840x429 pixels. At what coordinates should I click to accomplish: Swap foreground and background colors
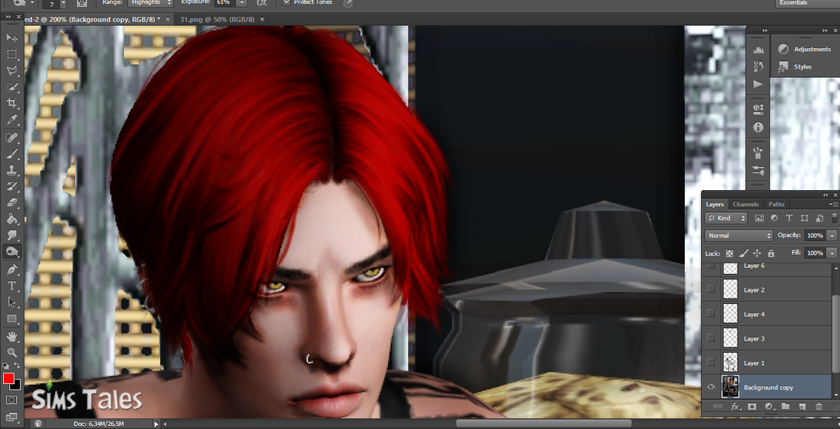(x=17, y=366)
